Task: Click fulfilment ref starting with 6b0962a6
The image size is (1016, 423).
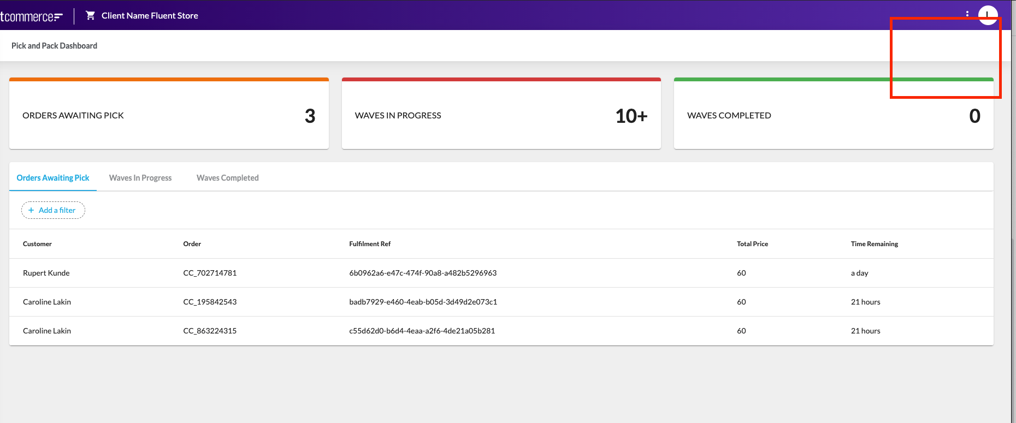Action: (423, 273)
